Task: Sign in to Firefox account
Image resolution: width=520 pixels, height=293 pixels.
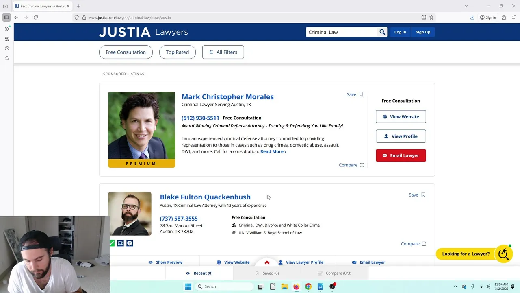Action: (x=488, y=17)
